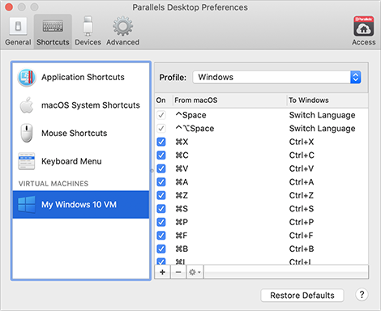Select the Ctrl+C mapping cell

(302, 155)
